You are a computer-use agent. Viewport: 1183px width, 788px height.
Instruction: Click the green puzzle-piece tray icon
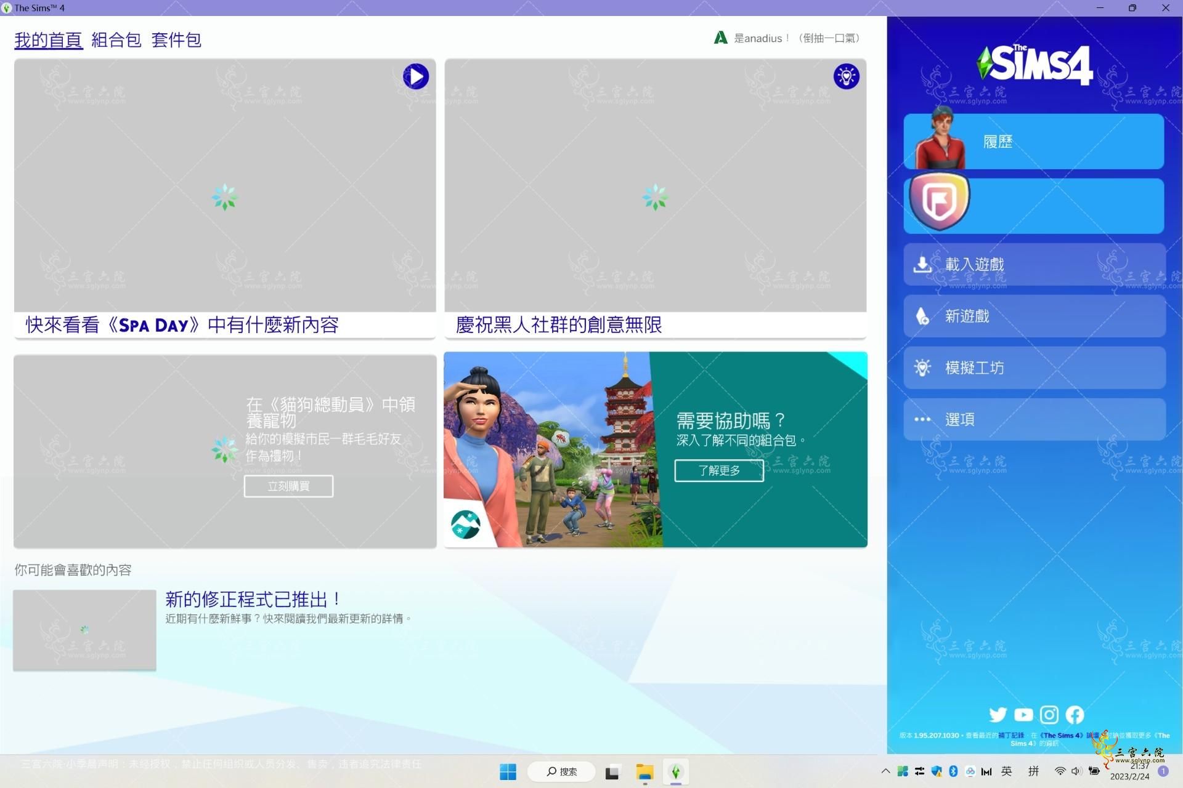[903, 771]
